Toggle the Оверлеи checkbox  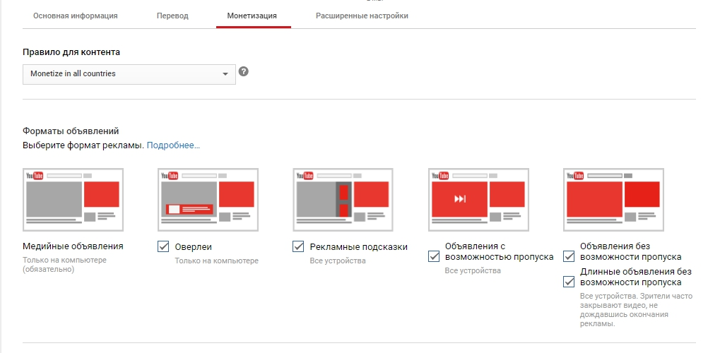pos(163,246)
